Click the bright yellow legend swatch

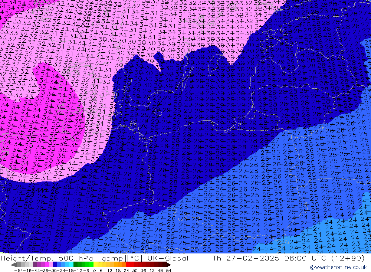tap(95, 265)
